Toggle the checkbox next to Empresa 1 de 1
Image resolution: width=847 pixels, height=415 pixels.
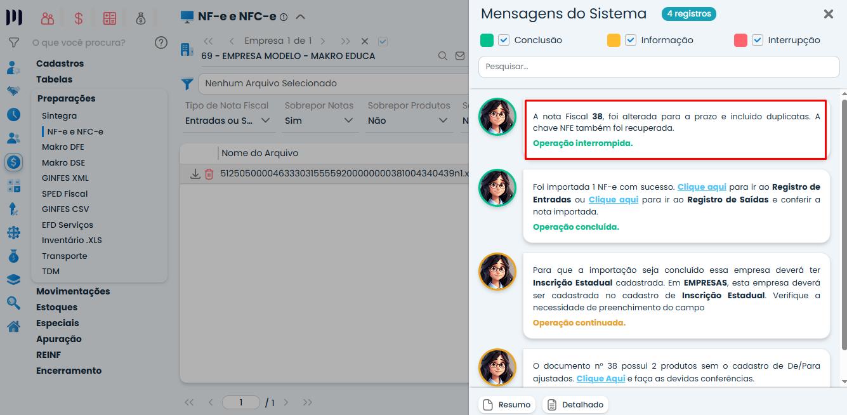[x=383, y=41]
